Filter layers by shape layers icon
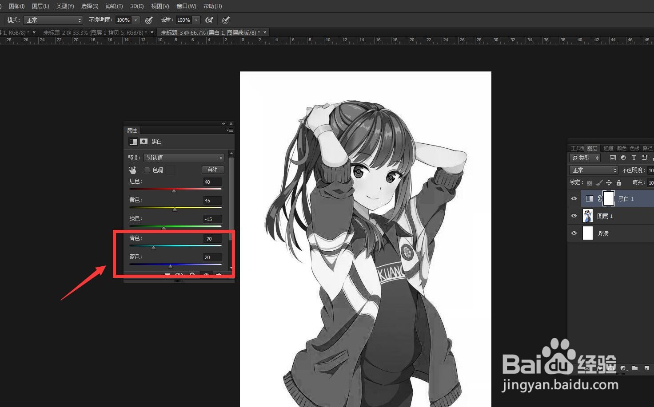654x407 pixels. pyautogui.click(x=645, y=158)
